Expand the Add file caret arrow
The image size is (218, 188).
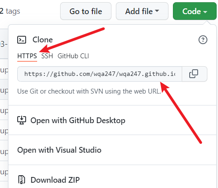coord(157,11)
